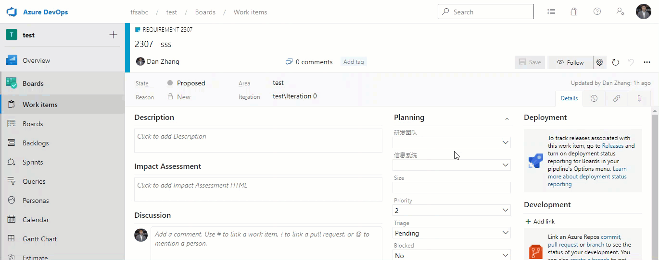This screenshot has height=260, width=659.
Task: Open the Triage dropdown showing Pending
Action: click(x=452, y=233)
